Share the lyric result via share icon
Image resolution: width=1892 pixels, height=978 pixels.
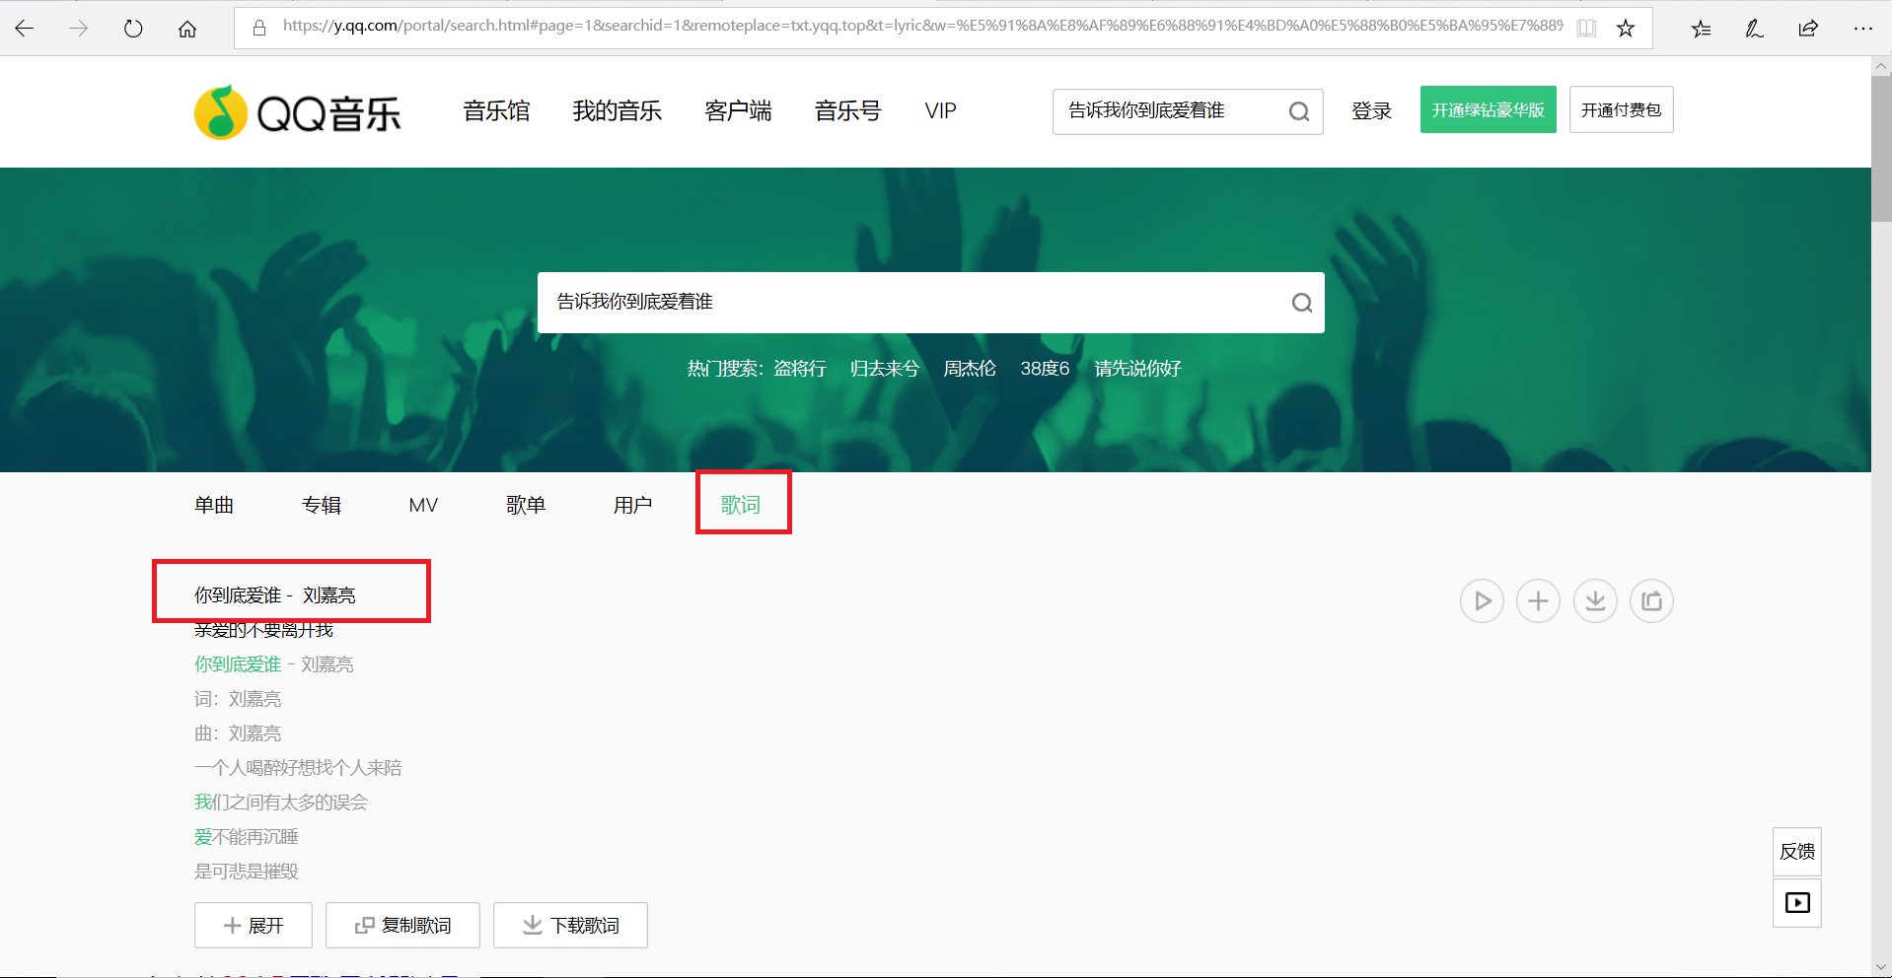pos(1652,600)
